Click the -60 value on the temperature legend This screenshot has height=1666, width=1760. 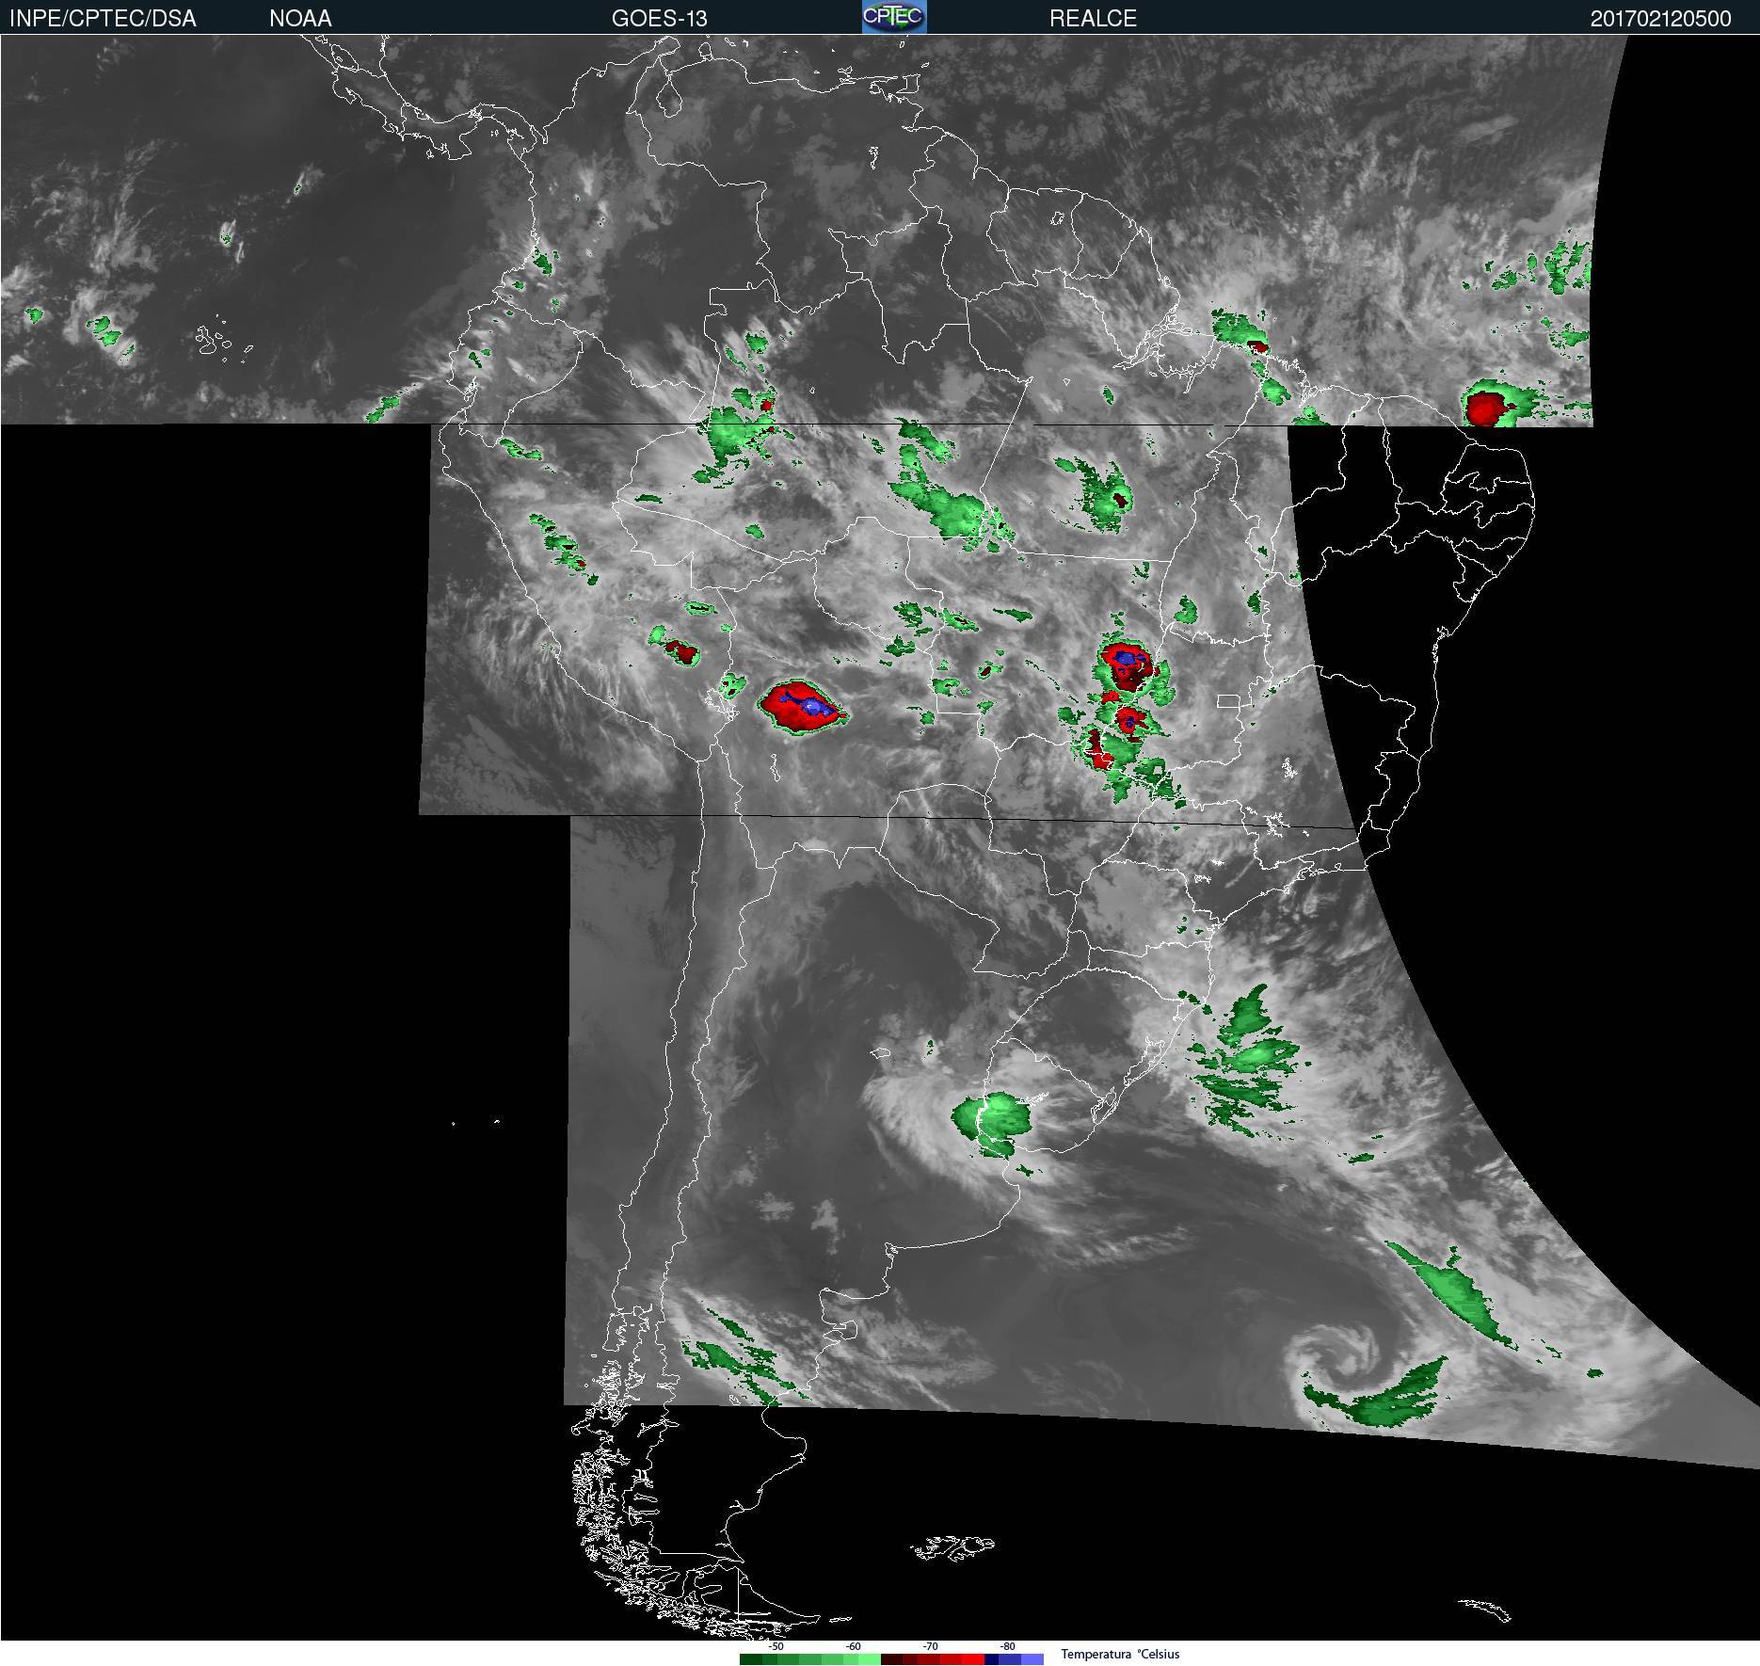pos(854,1646)
